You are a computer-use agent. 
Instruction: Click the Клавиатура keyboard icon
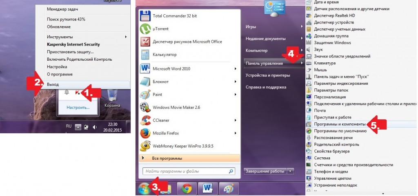click(x=309, y=63)
